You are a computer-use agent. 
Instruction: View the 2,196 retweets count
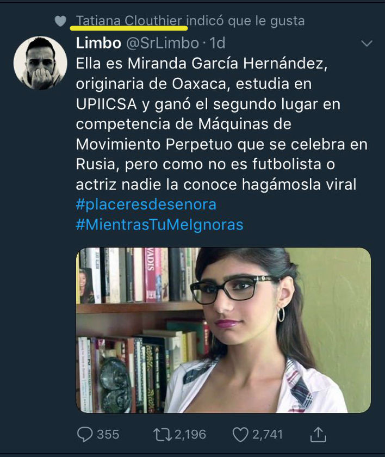pos(190,435)
